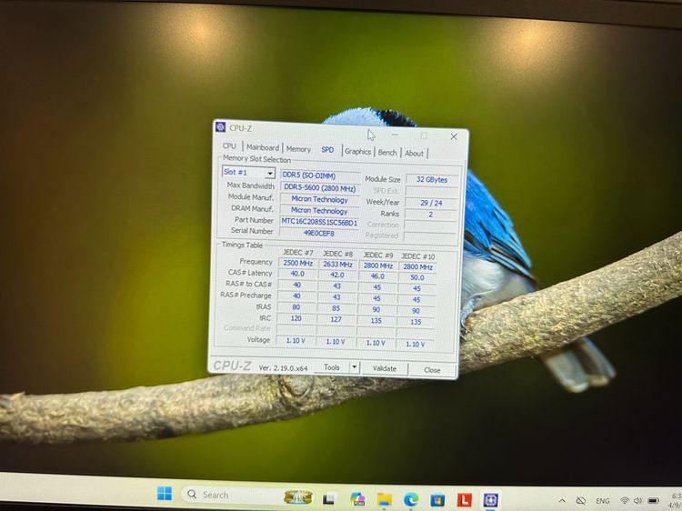The width and height of the screenshot is (682, 511).
Task: Click the JEDEC #9 tRC value 135
Action: [x=376, y=321]
